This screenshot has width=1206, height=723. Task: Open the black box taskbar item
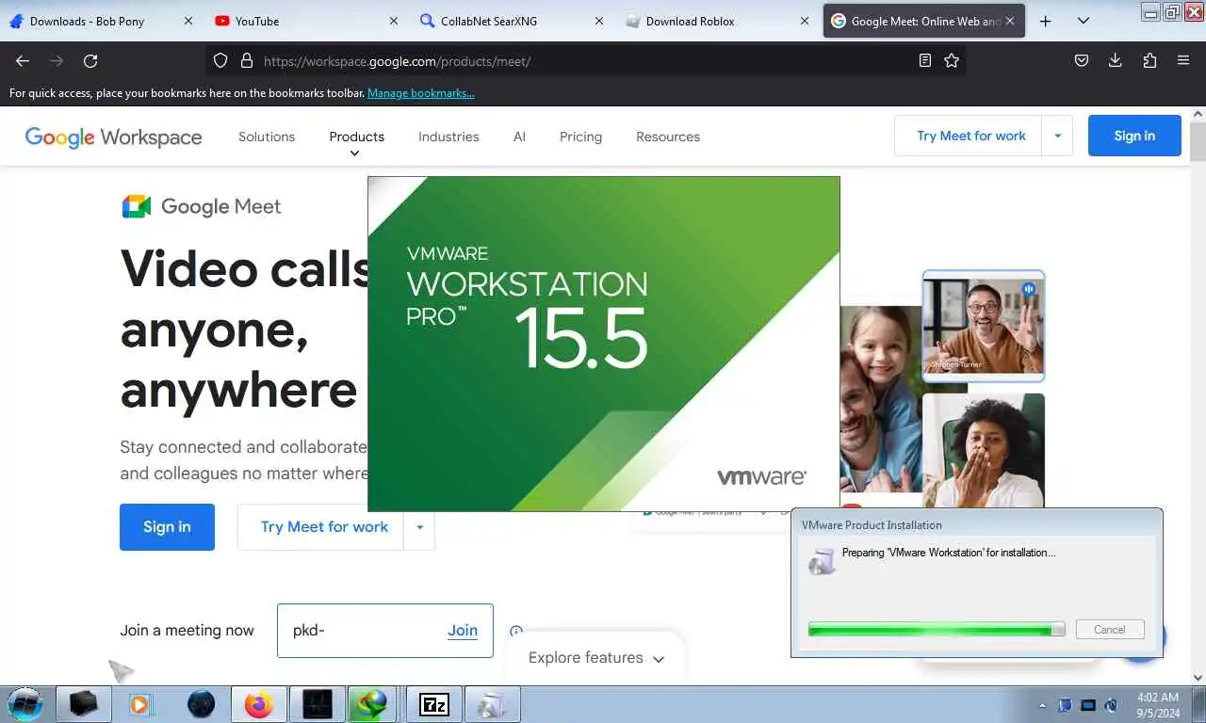click(x=84, y=703)
